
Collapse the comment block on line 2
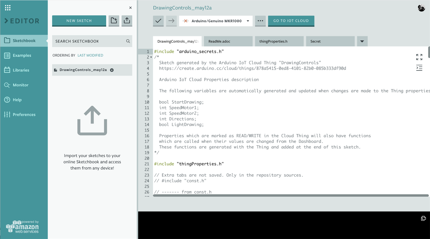coord(151,57)
